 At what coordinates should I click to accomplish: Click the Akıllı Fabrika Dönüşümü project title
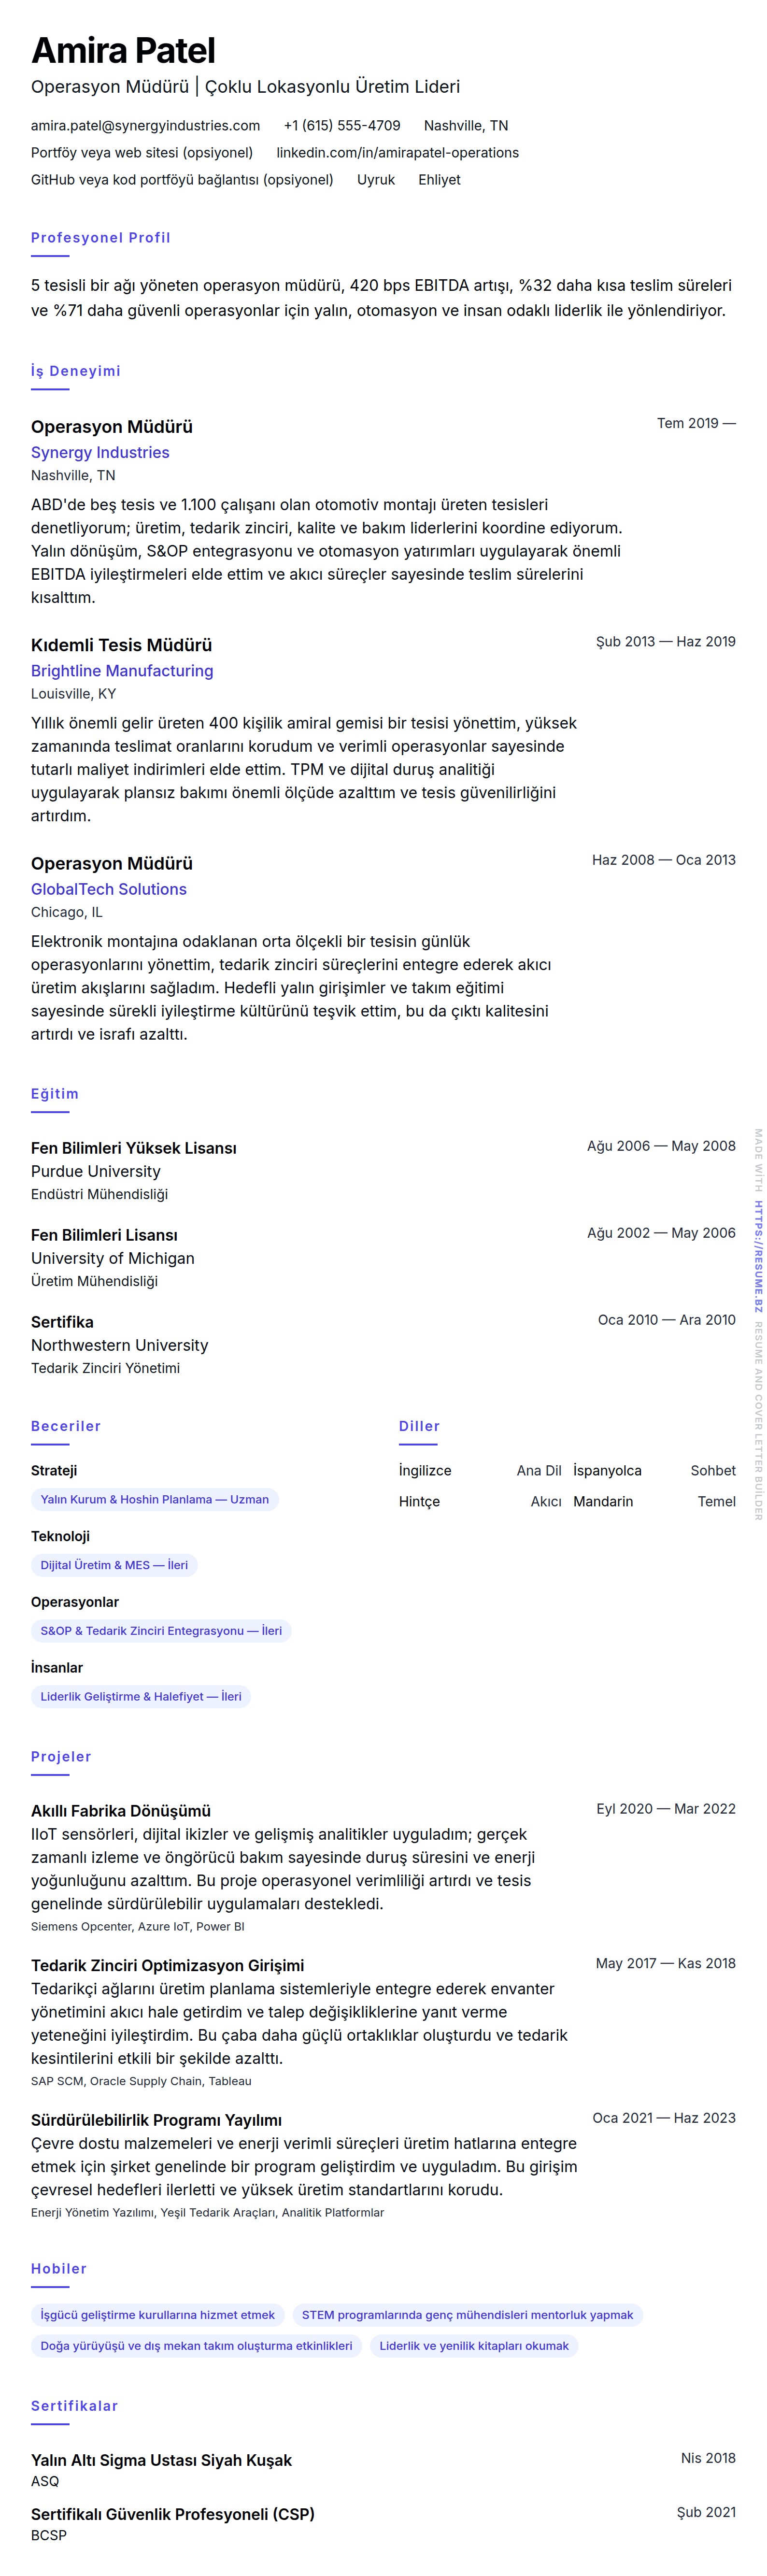pos(121,1811)
